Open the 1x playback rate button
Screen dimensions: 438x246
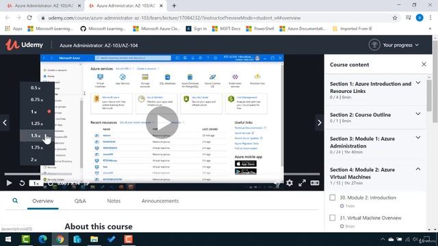tap(36, 183)
